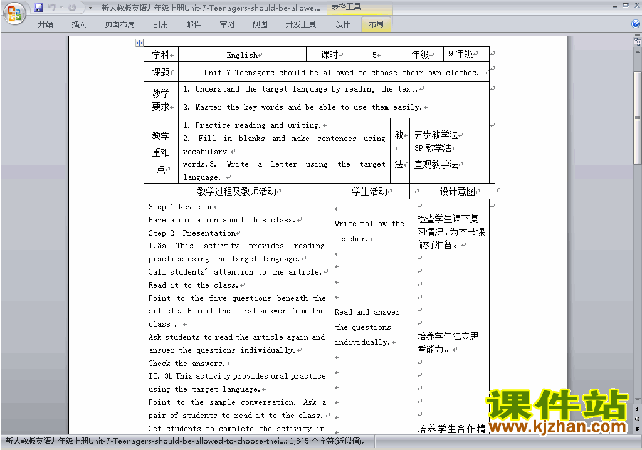The width and height of the screenshot is (642, 450).
Task: Open the 审阅 ribbon tab
Action: coord(227,24)
